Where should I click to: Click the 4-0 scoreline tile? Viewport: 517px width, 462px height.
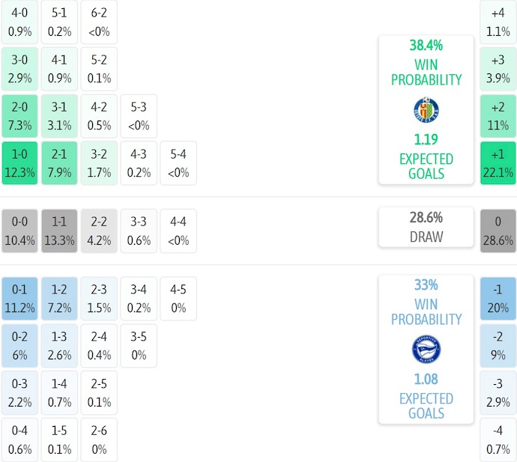[19, 22]
